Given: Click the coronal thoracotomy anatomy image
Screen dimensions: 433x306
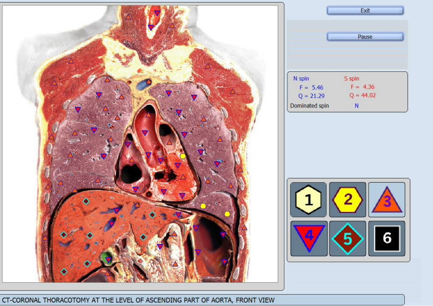Looking at the screenshot, I should point(140,144).
